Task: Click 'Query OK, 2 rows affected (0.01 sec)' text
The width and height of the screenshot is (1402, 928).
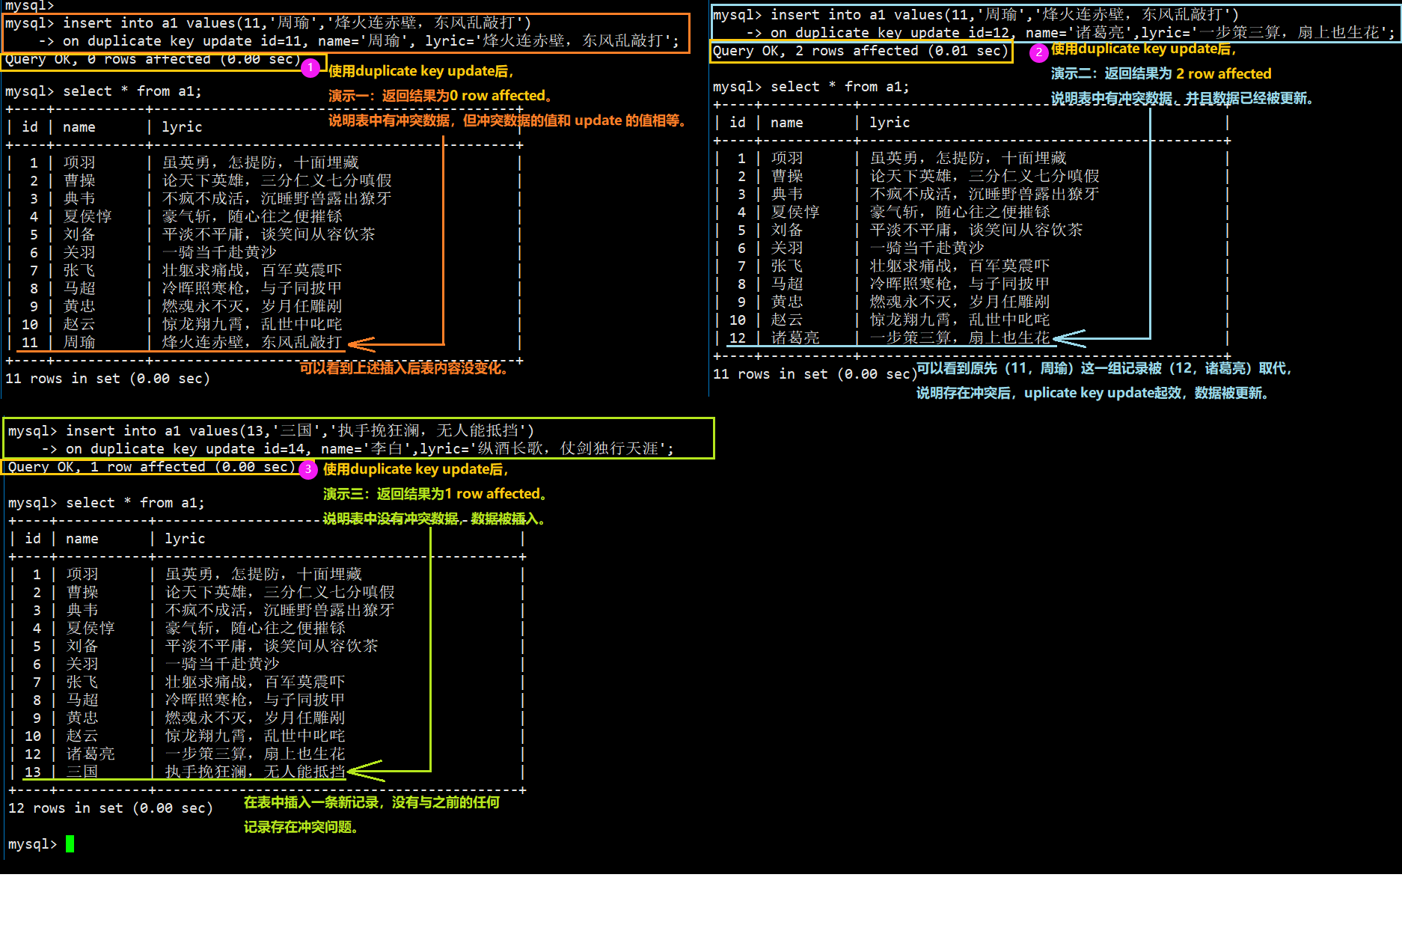Action: pos(861,51)
